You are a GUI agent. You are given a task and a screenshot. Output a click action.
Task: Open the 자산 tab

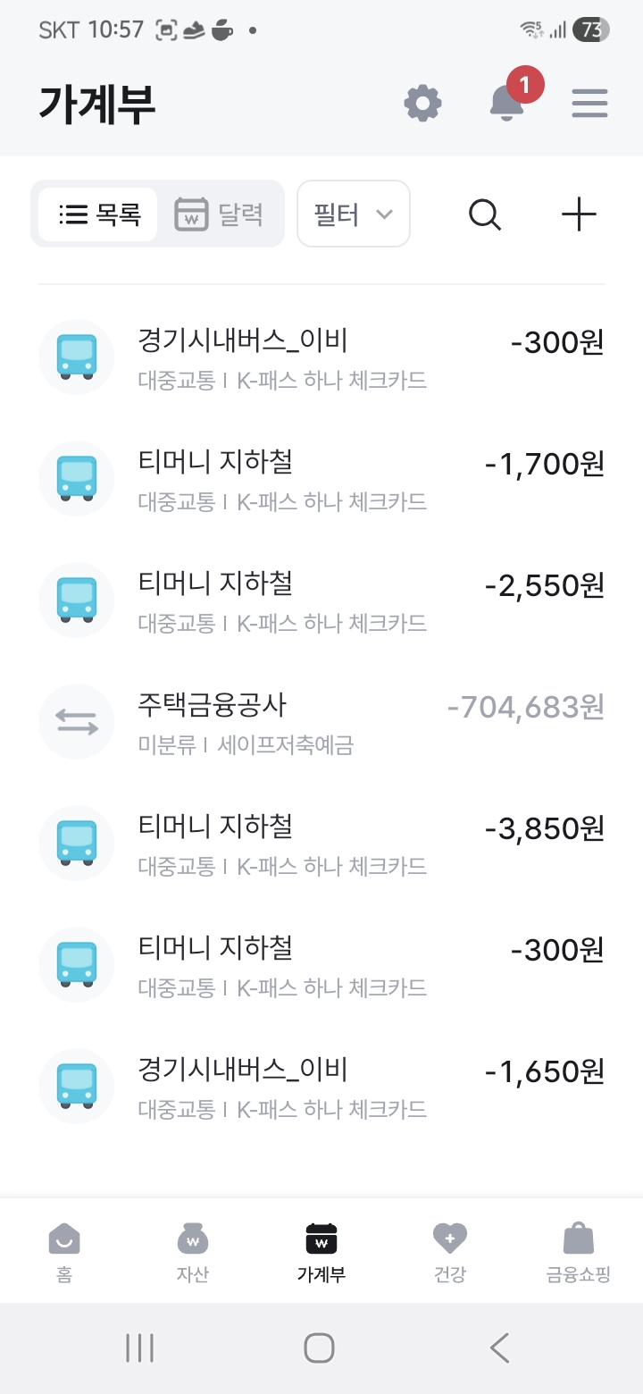[x=192, y=1252]
